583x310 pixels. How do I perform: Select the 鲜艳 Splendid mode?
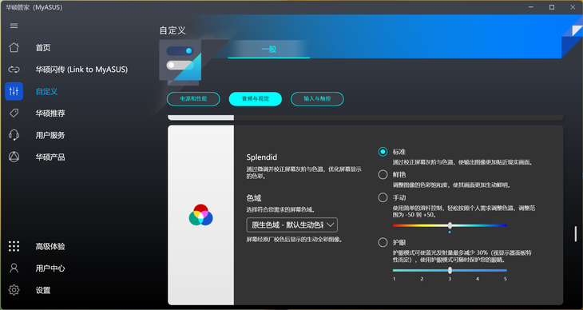tap(383, 174)
